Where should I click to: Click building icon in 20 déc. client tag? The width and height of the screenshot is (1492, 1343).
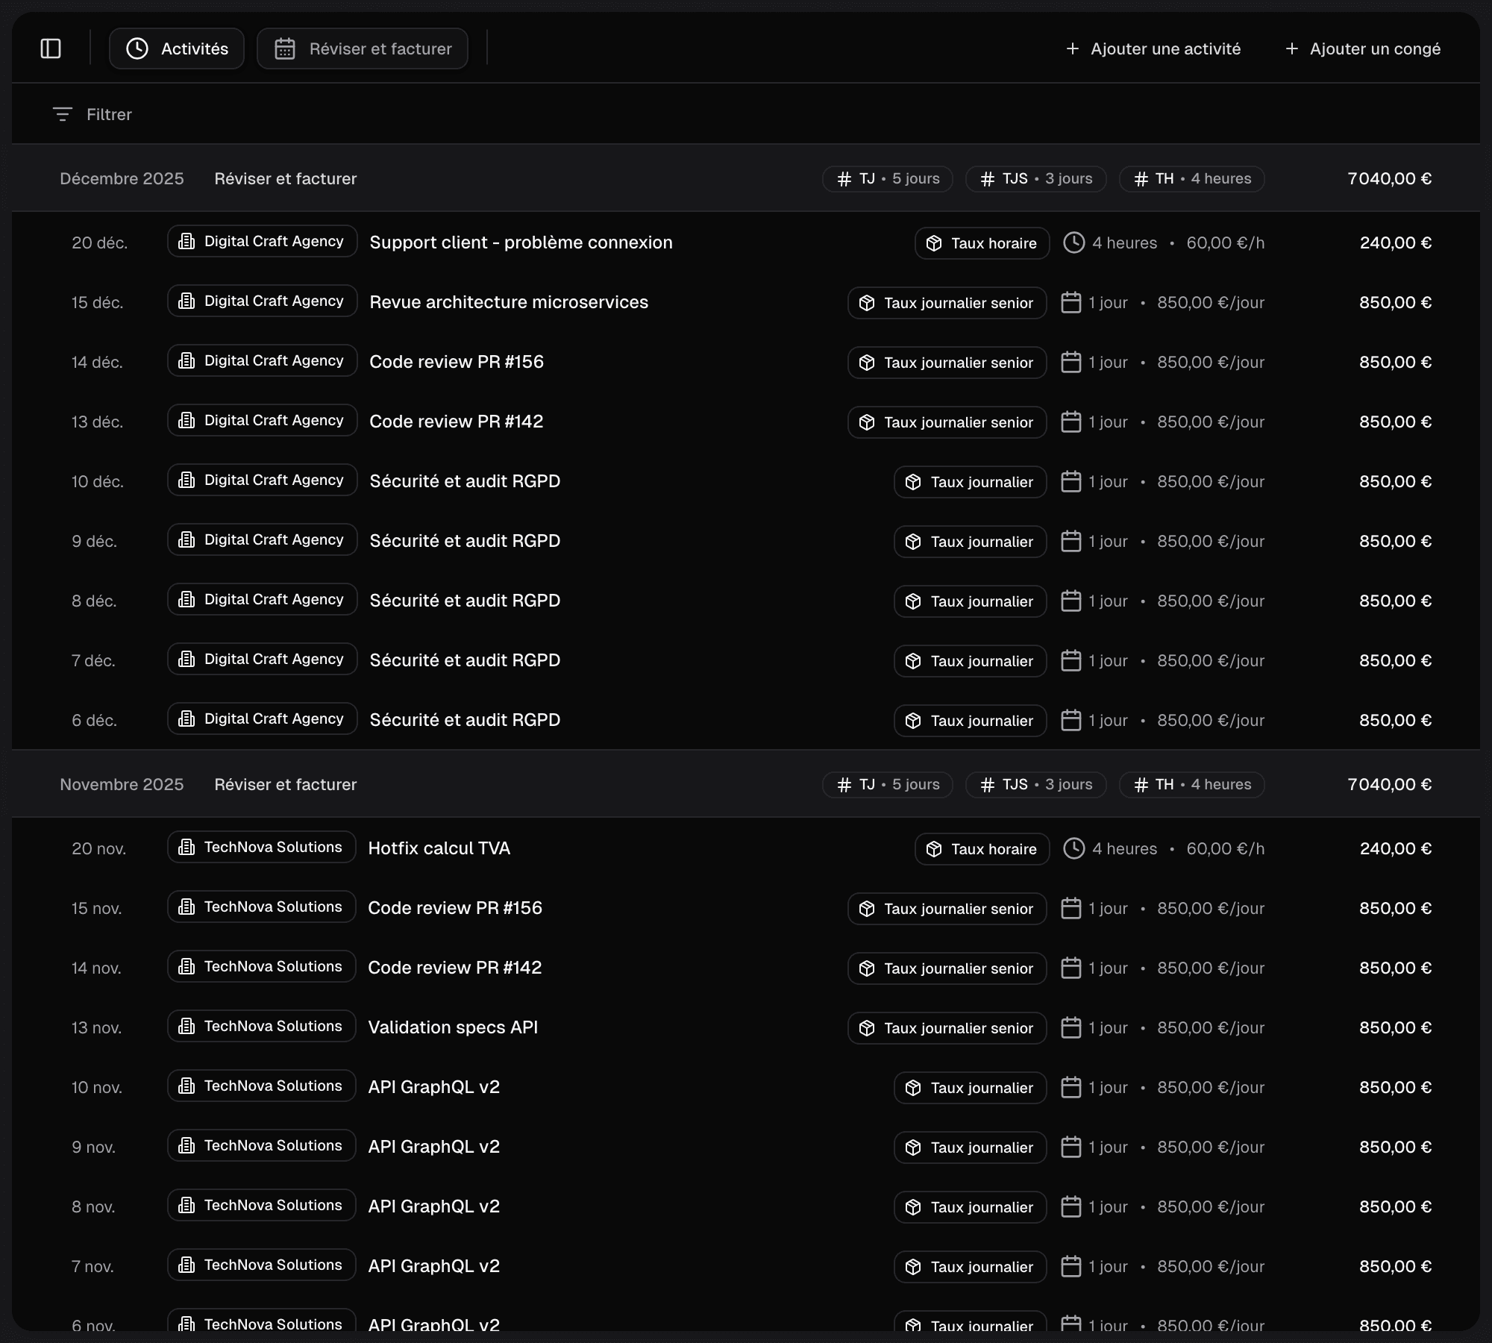coord(186,241)
